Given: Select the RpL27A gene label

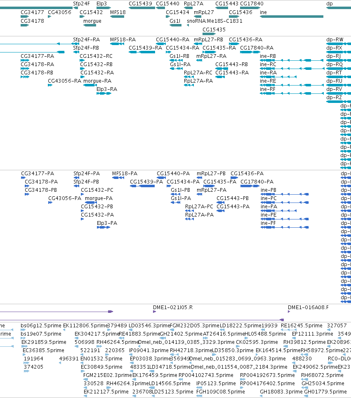Looking at the screenshot, I should 193,4.
